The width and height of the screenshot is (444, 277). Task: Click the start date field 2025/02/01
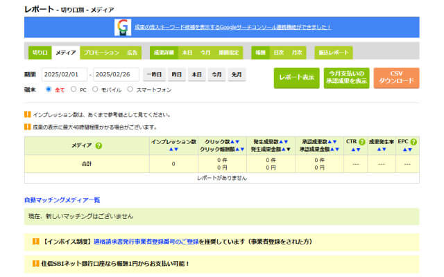65,75
